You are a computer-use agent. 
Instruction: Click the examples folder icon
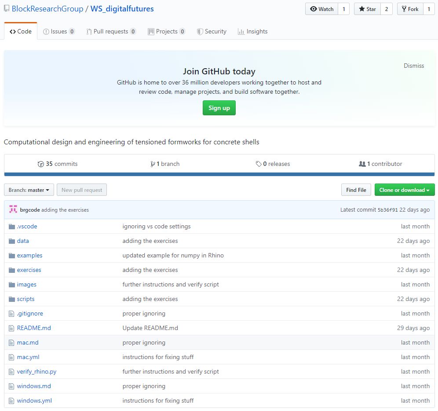pos(12,256)
